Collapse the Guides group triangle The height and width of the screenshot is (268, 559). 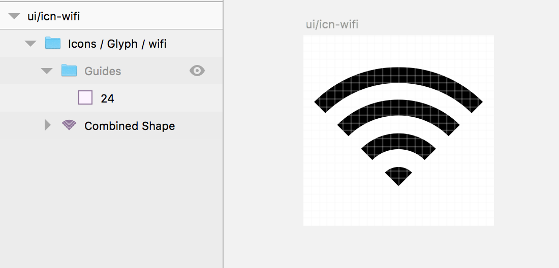[x=47, y=71]
